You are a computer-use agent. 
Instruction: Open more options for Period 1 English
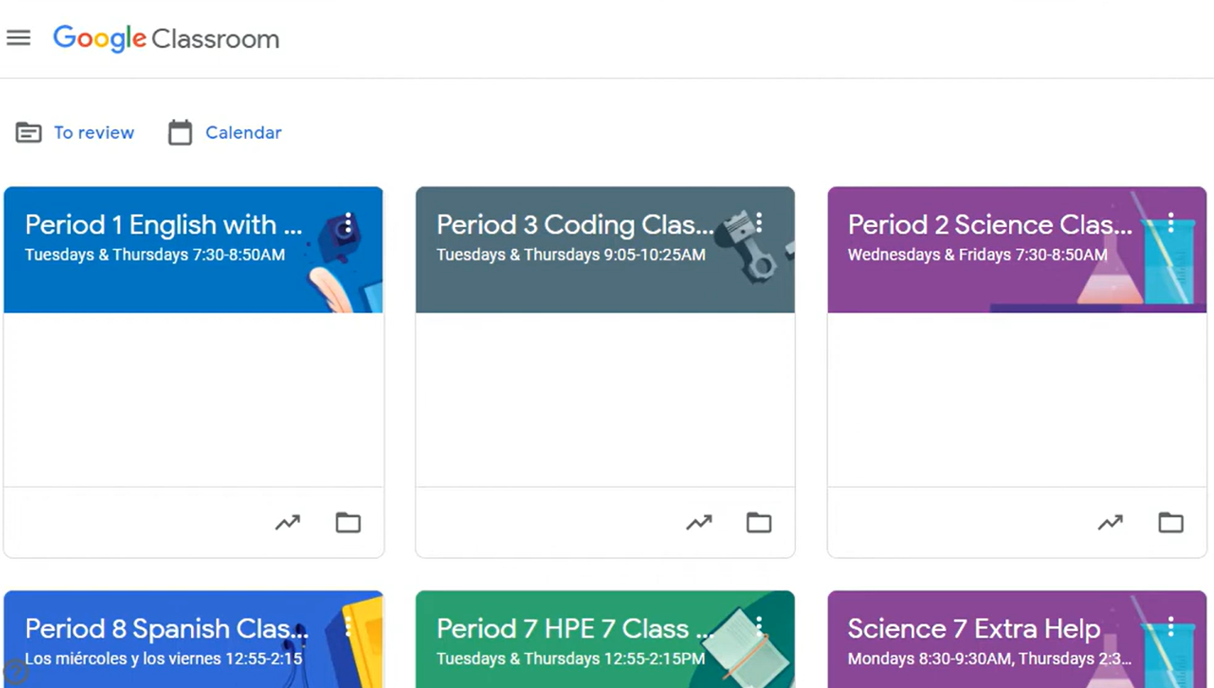pyautogui.click(x=348, y=223)
